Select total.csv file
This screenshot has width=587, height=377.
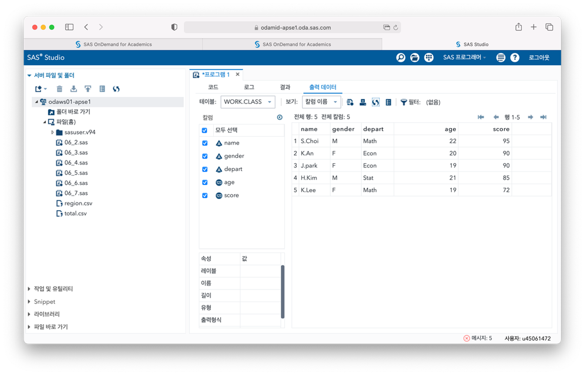tap(75, 214)
